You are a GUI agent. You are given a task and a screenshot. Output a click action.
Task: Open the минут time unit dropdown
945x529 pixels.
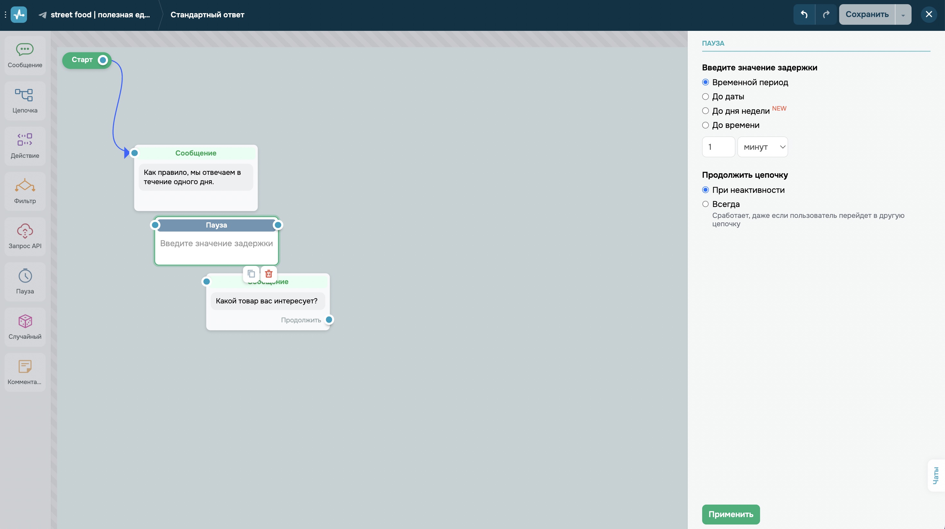coord(762,147)
